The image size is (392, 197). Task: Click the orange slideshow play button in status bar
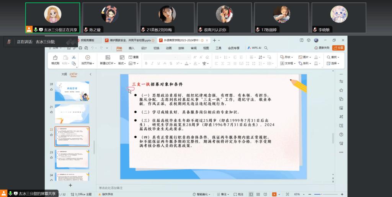(x=274, y=194)
